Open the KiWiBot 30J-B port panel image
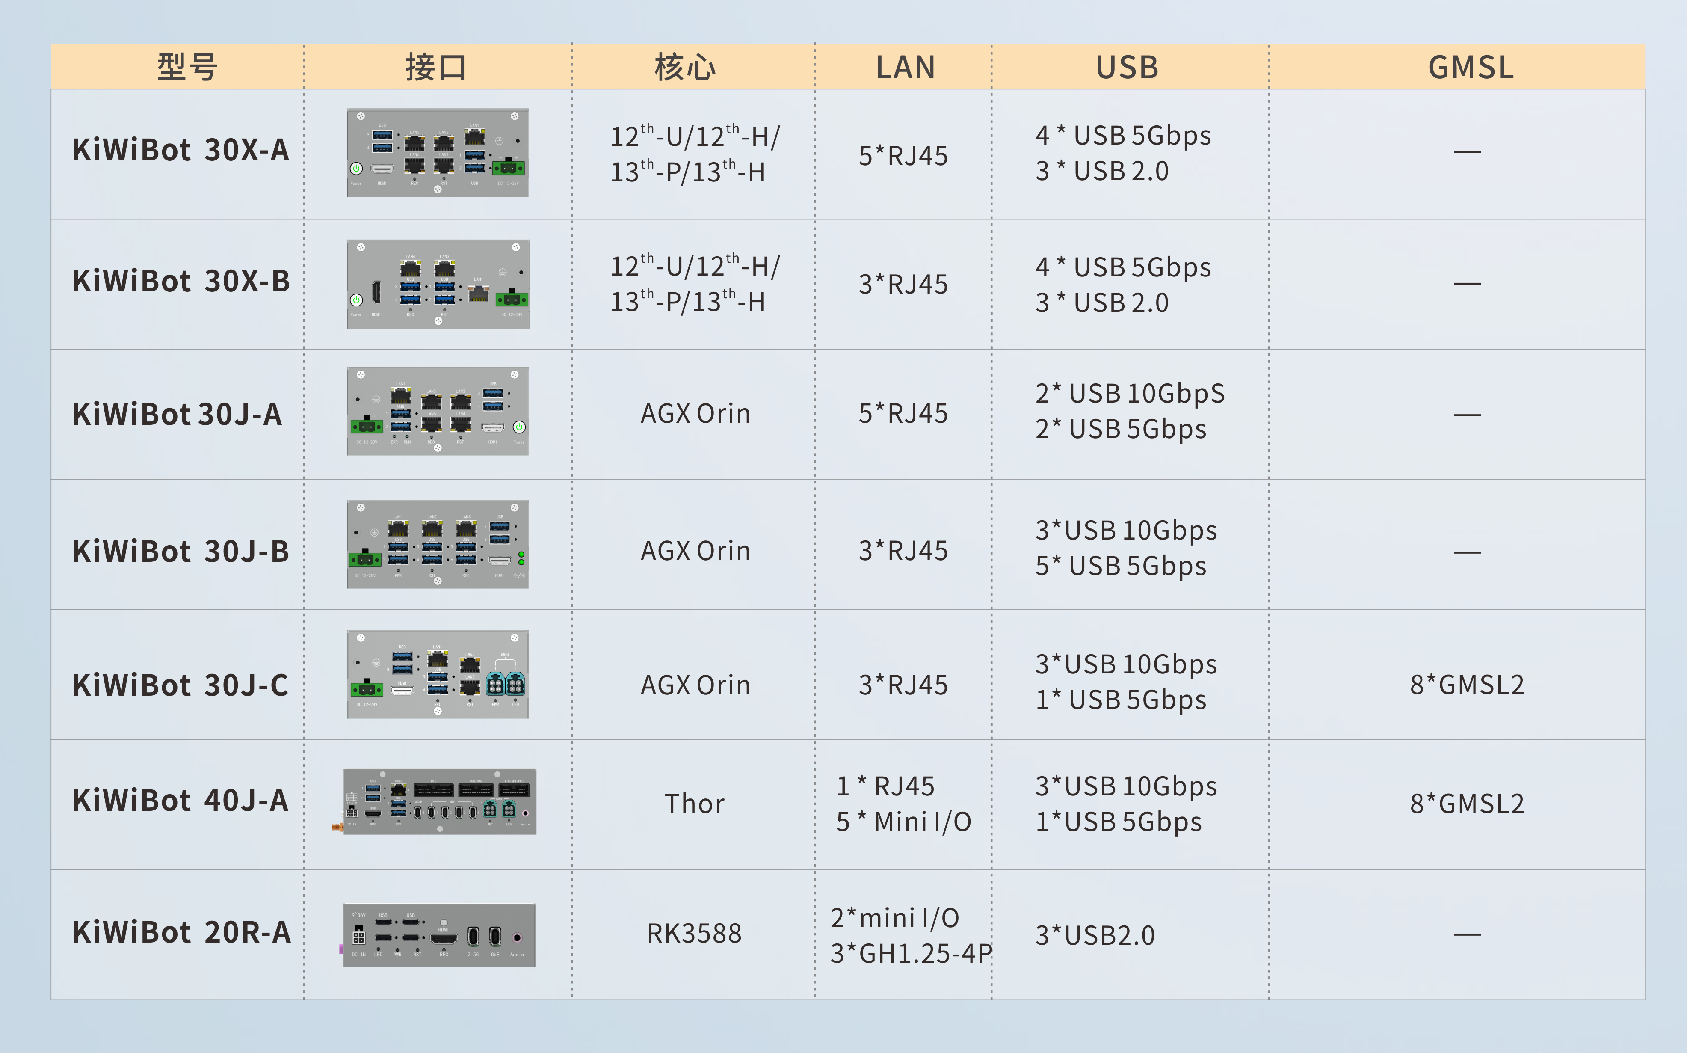Screen dimensions: 1687x1053 tap(437, 544)
